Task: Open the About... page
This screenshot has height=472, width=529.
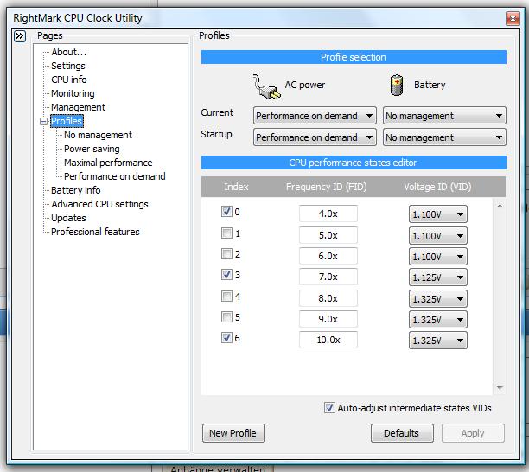Action: coord(69,52)
